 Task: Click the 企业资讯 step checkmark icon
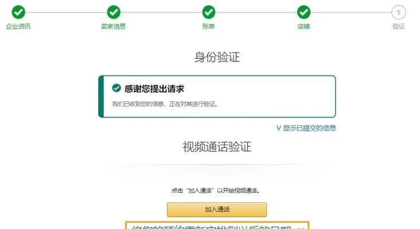pos(18,12)
